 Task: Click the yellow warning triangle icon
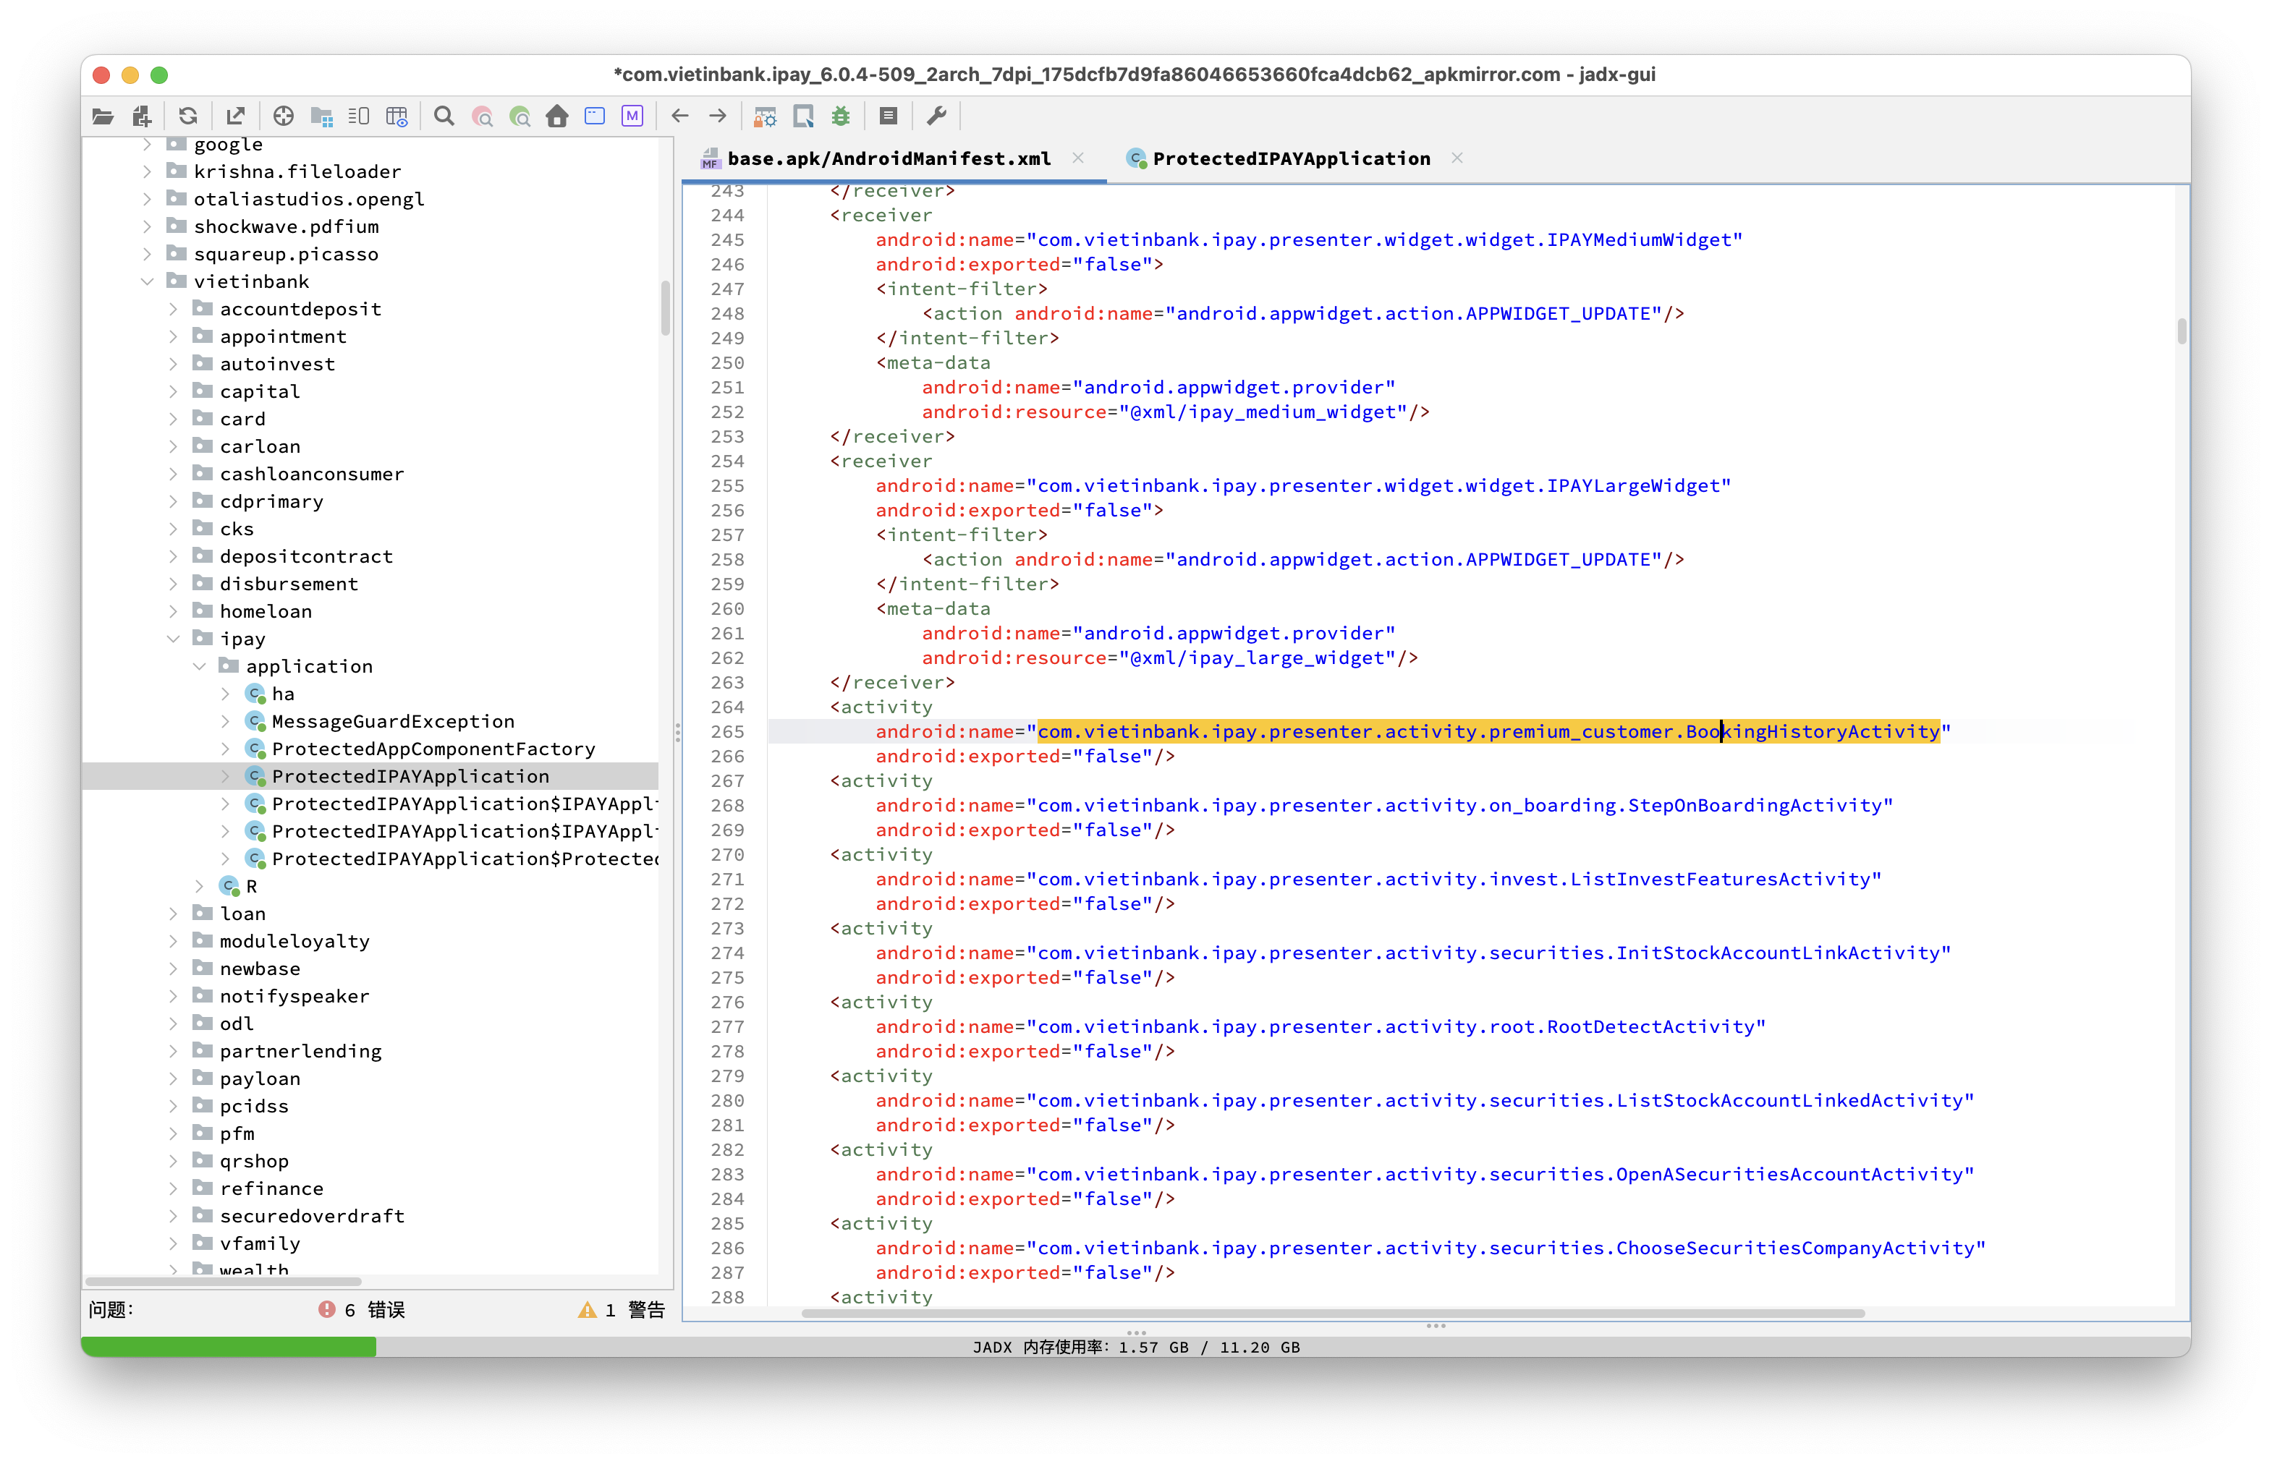587,1309
